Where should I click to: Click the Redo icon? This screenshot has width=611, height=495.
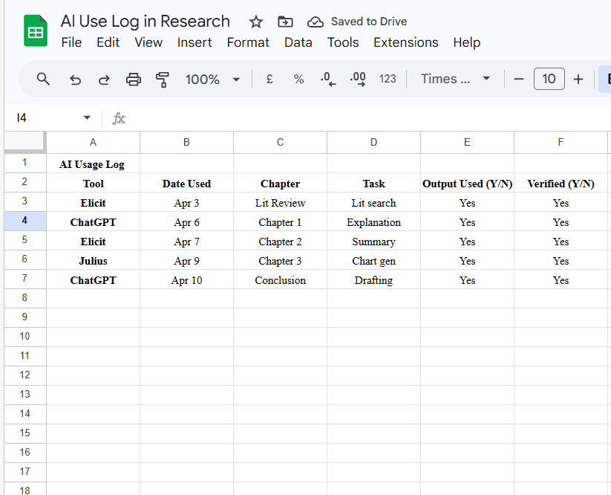pyautogui.click(x=104, y=78)
